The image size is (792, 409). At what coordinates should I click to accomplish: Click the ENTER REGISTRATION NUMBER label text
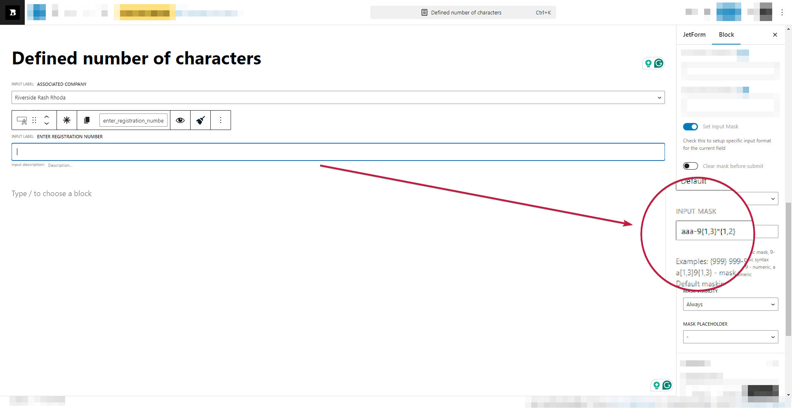point(70,137)
